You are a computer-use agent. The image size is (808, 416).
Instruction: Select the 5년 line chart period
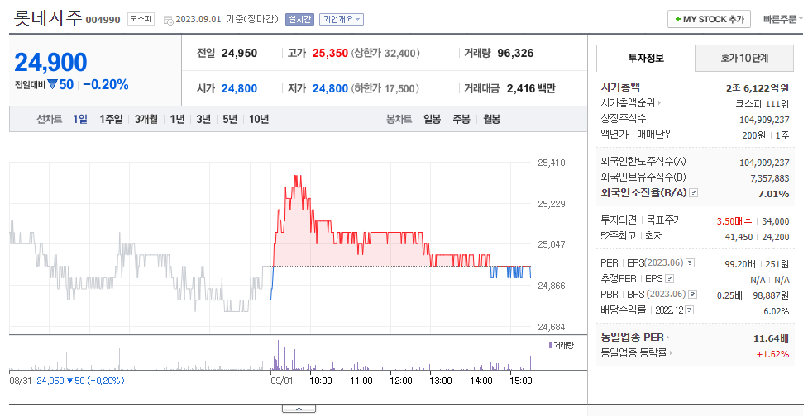tap(230, 120)
